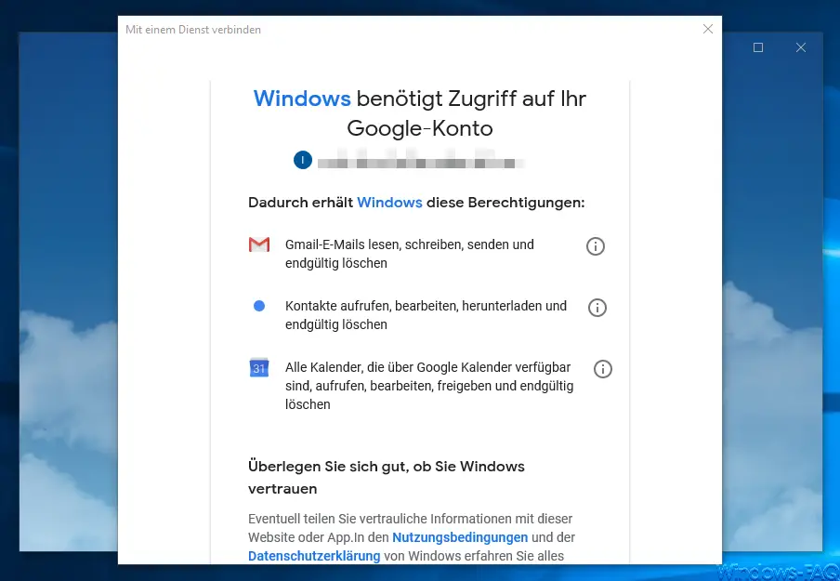
Task: Open the Nutzungsbedingungen link
Action: click(x=460, y=537)
